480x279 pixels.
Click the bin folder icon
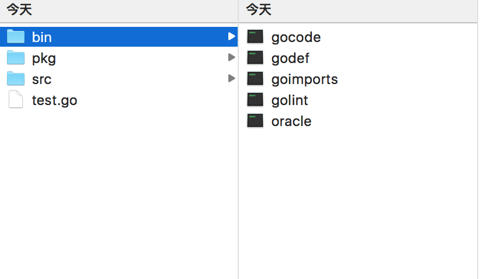click(16, 36)
